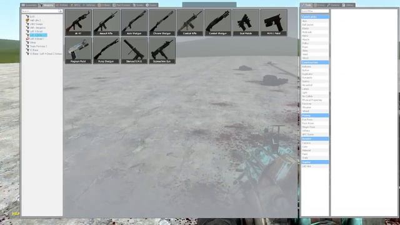Click the search magnifier icon in weapons panel
This screenshot has height=225, width=400.
click(60, 11)
